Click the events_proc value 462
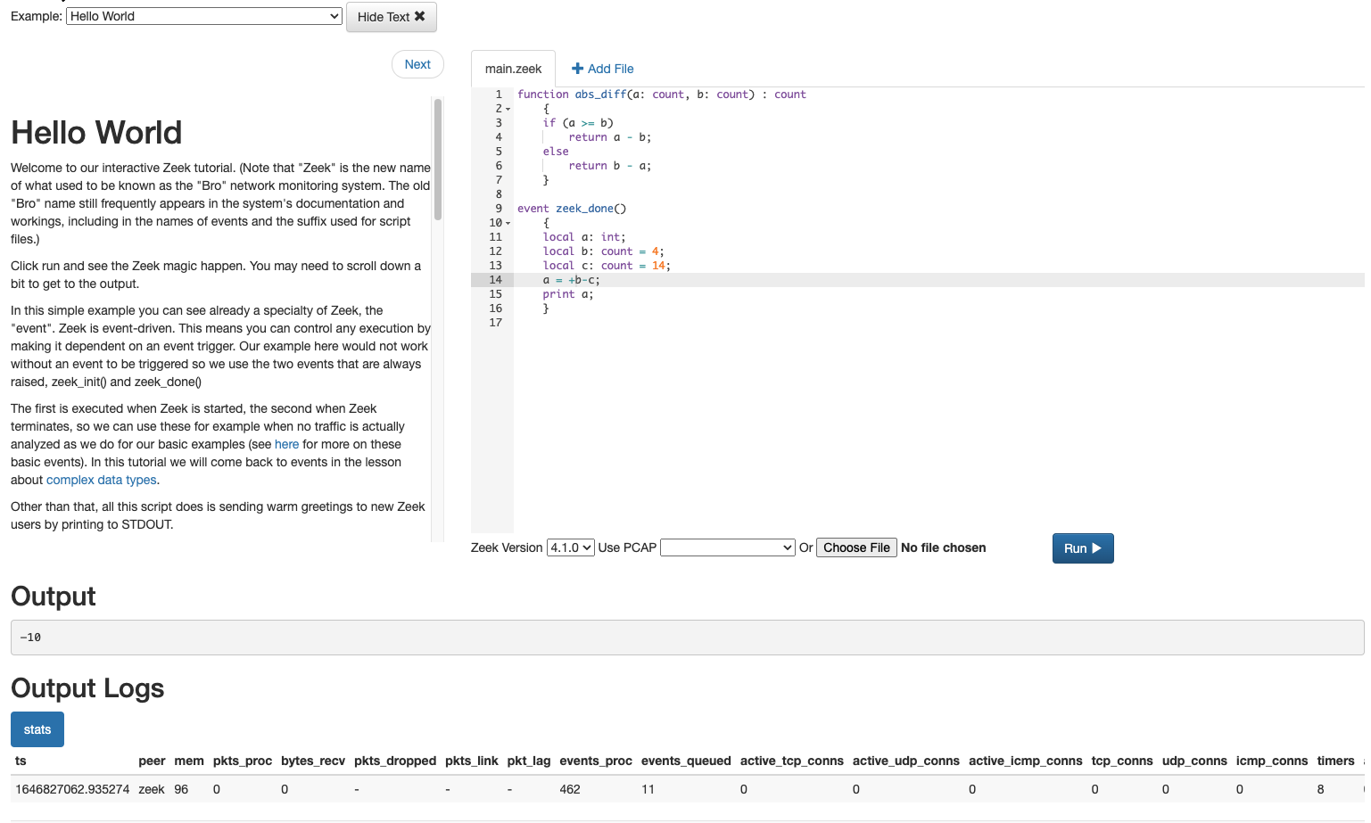Screen dimensions: 1371x823 pos(570,789)
